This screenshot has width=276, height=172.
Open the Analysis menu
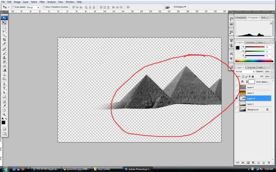(x=52, y=2)
